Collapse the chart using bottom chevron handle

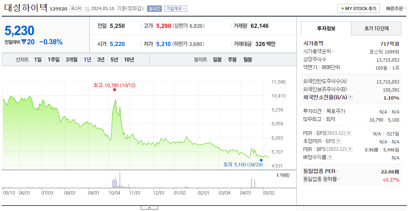[x=149, y=208]
